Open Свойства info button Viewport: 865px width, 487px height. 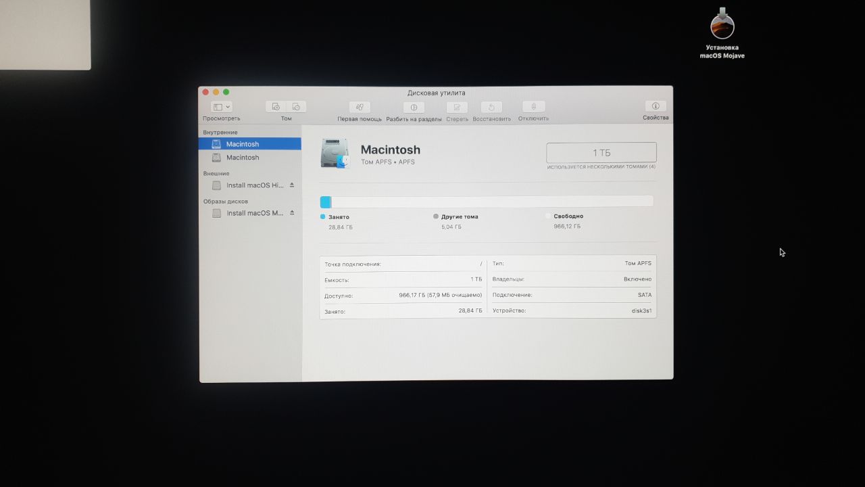pos(656,106)
